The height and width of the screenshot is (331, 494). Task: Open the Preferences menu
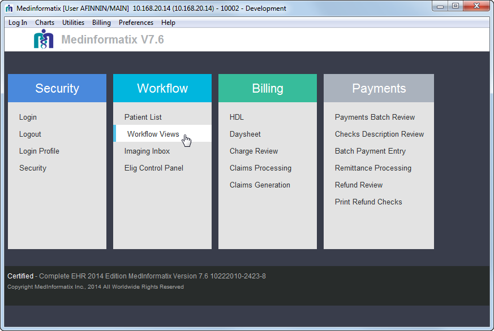pyautogui.click(x=136, y=23)
